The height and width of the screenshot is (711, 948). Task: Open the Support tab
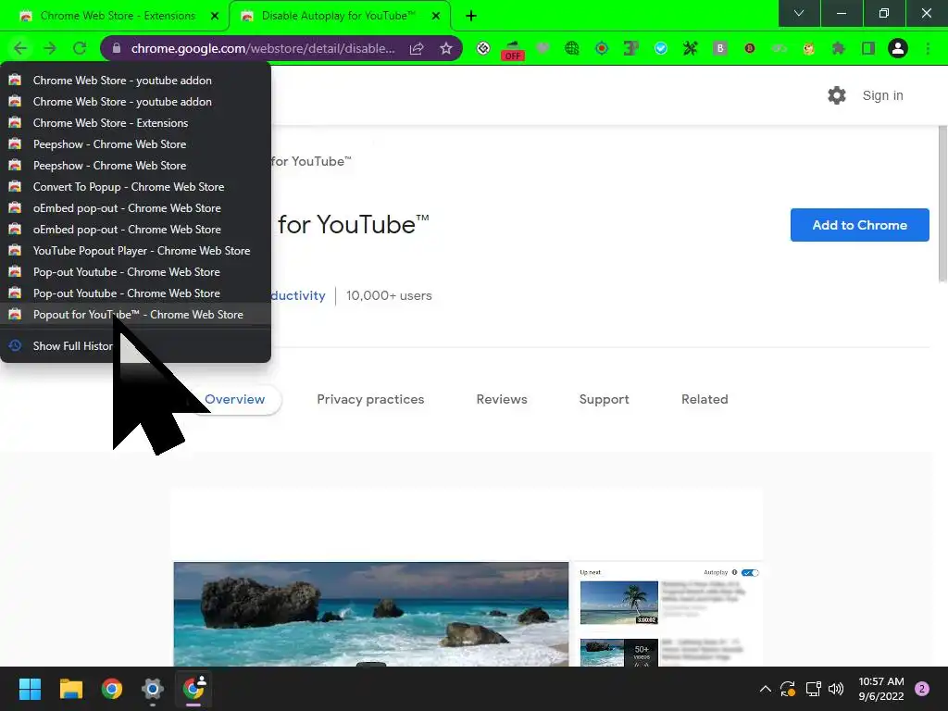(x=604, y=400)
